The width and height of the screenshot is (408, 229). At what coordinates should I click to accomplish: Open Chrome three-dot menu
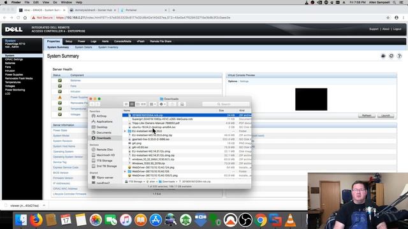[404, 18]
